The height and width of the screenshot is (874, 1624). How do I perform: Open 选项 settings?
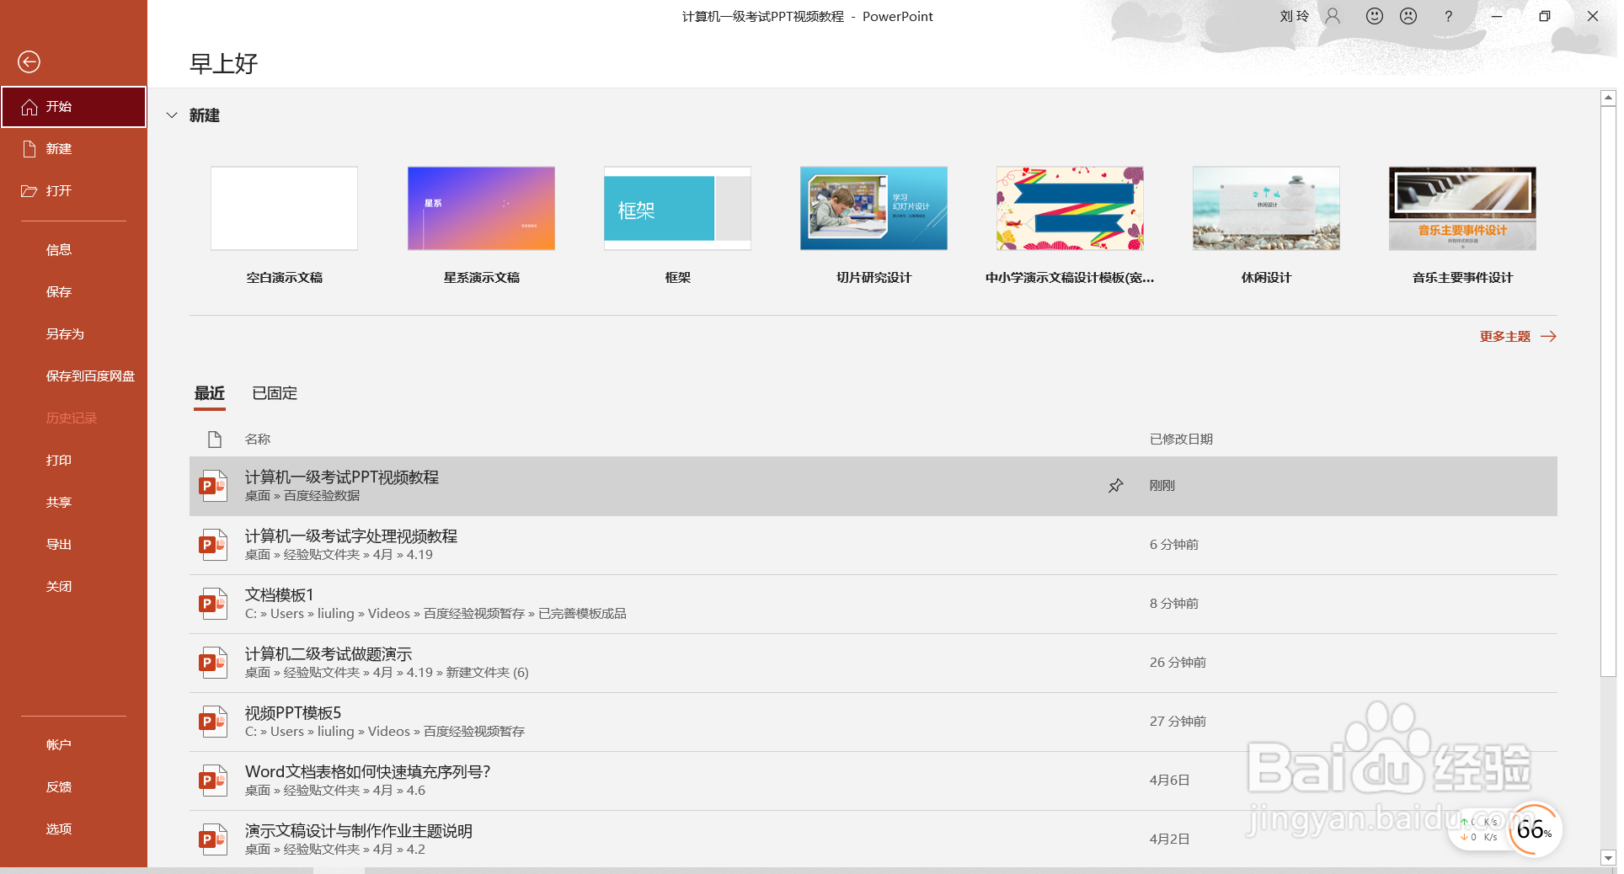pyautogui.click(x=73, y=829)
